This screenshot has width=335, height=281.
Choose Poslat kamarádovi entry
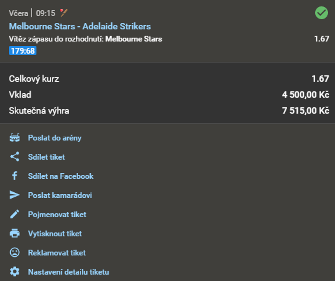[60, 195]
